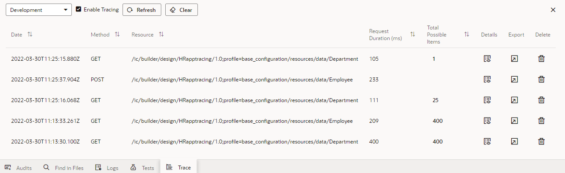Delete the 11:13:30.100Z trace
Image resolution: width=565 pixels, height=173 pixels.
[541, 141]
